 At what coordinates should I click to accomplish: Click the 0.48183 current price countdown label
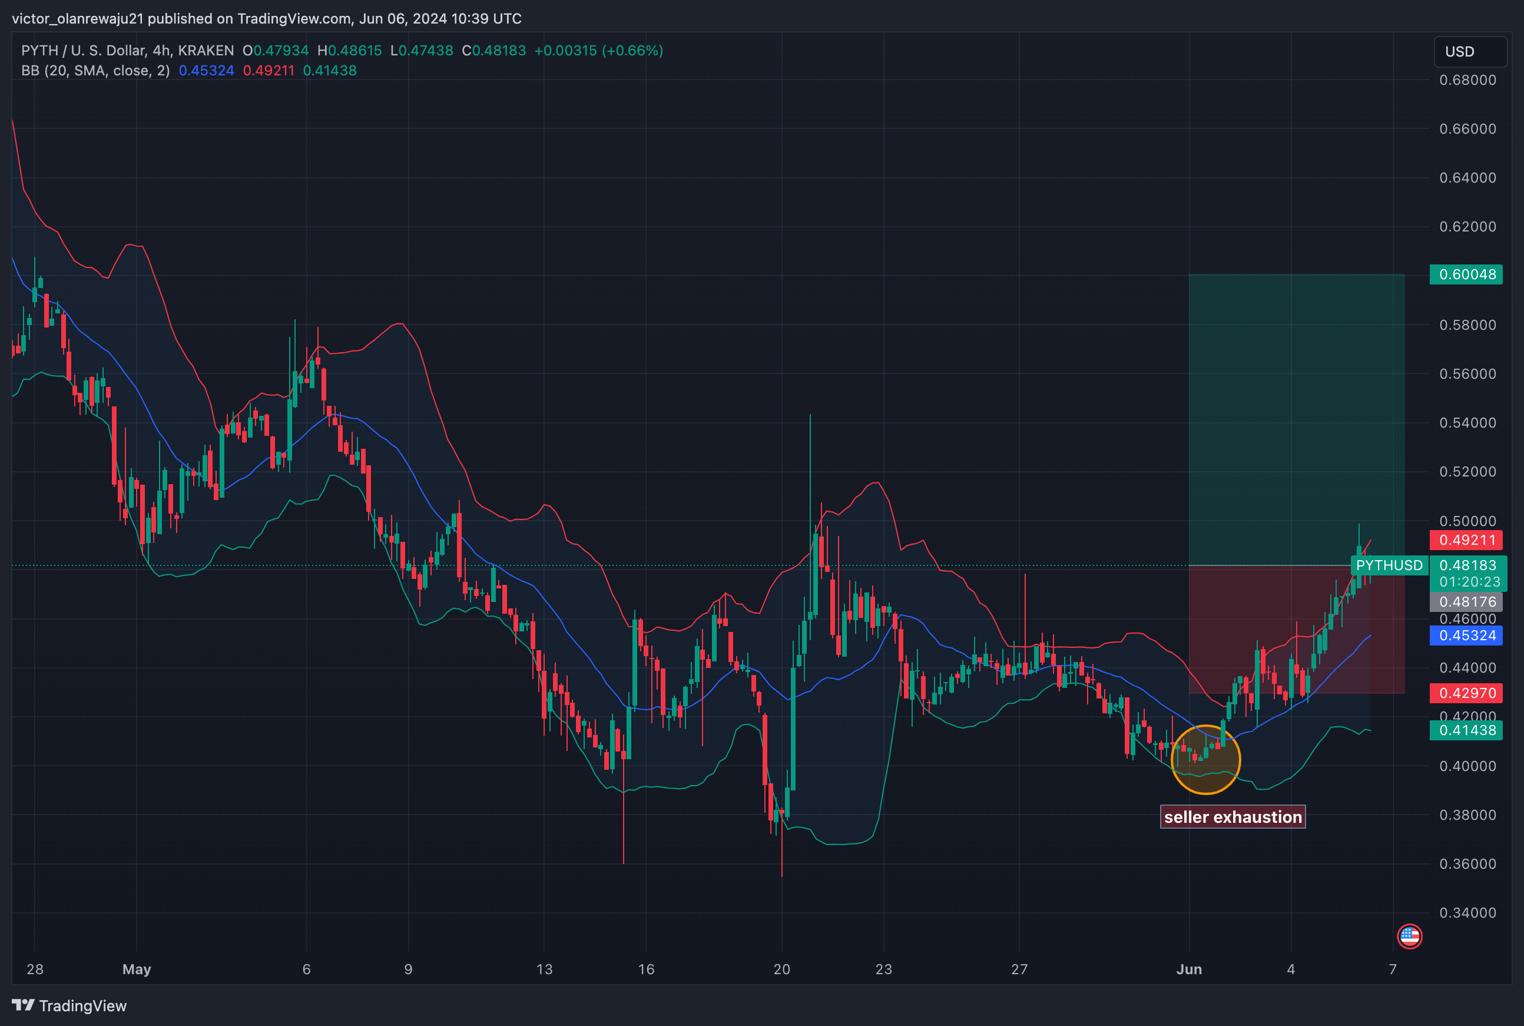(1467, 573)
